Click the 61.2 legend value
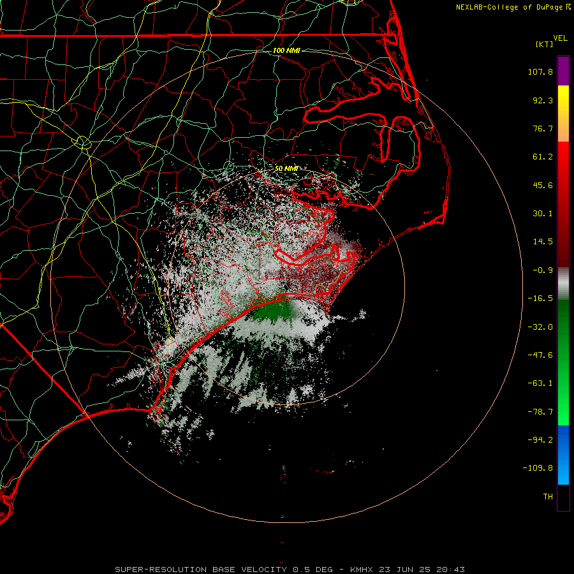Viewport: 574px width, 574px height. (x=543, y=157)
